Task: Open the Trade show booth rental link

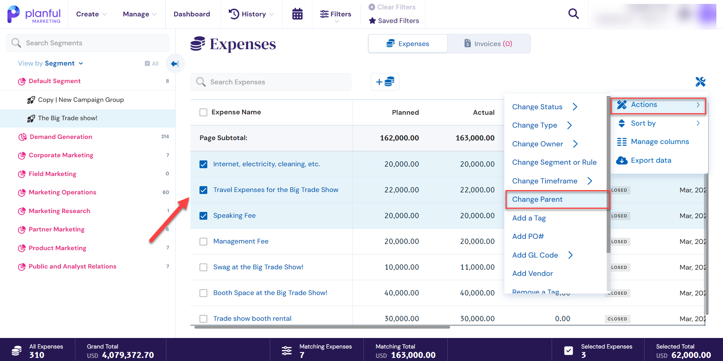Action: point(252,319)
